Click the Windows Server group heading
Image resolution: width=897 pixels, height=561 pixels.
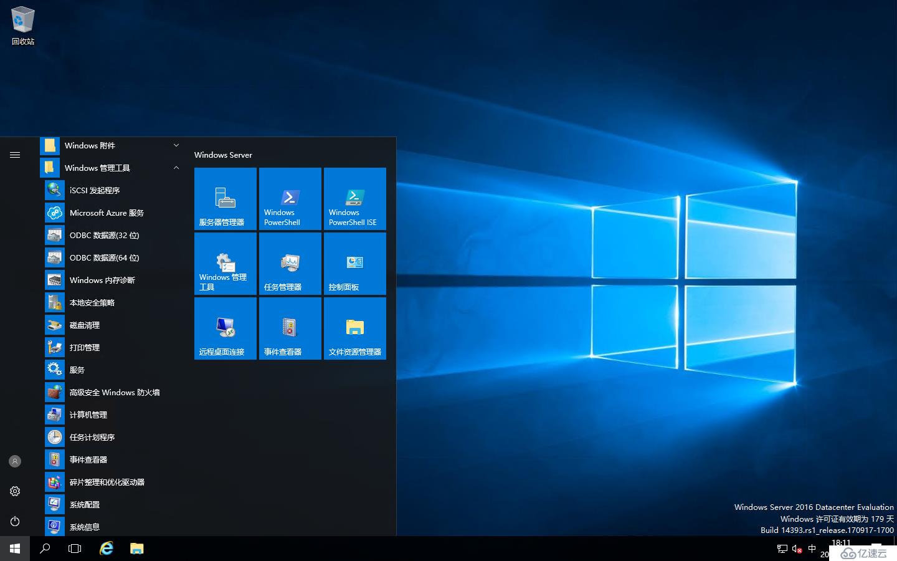coord(223,155)
